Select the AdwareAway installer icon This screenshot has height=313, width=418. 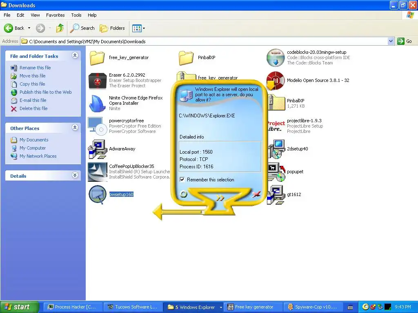(x=98, y=149)
